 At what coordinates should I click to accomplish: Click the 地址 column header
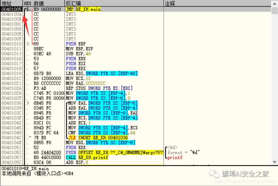[x=12, y=3]
